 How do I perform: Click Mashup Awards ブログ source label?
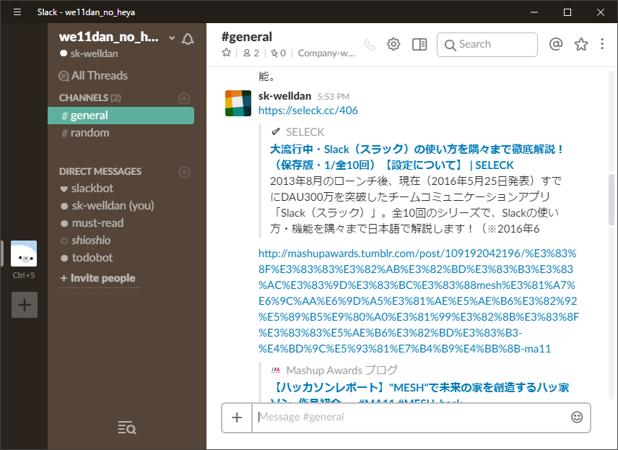341,371
